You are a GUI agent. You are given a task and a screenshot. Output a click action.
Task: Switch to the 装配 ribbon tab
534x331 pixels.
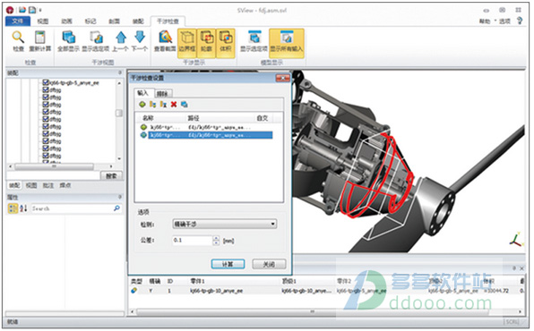pyautogui.click(x=138, y=21)
